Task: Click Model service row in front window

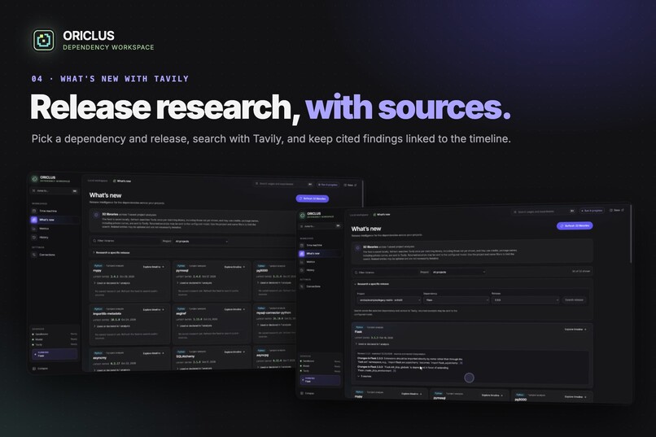Action: 320,366
